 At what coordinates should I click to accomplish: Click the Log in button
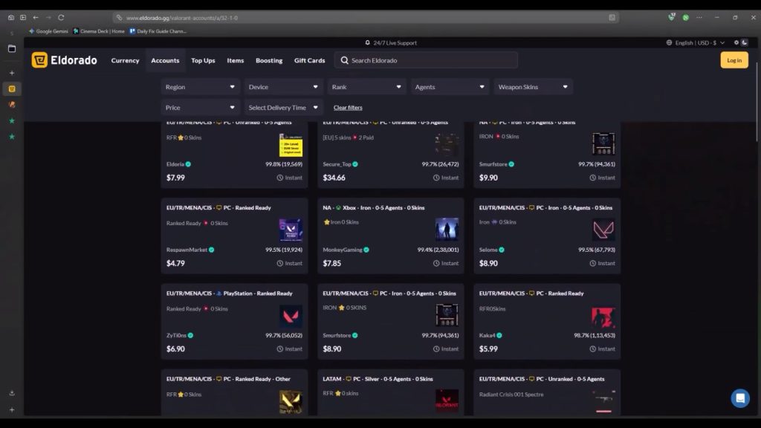point(734,60)
